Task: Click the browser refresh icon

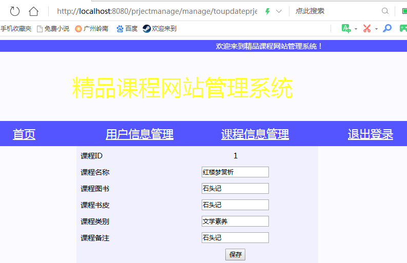Action: [x=15, y=11]
